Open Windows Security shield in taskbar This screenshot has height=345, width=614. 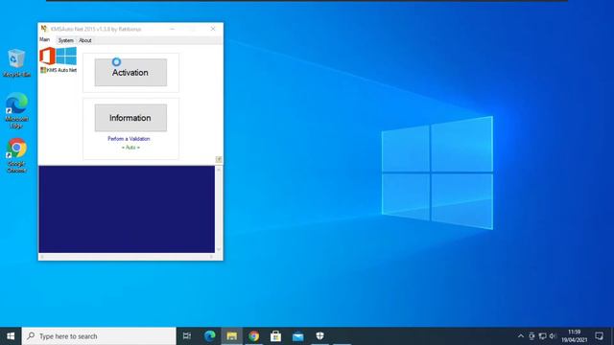point(319,336)
